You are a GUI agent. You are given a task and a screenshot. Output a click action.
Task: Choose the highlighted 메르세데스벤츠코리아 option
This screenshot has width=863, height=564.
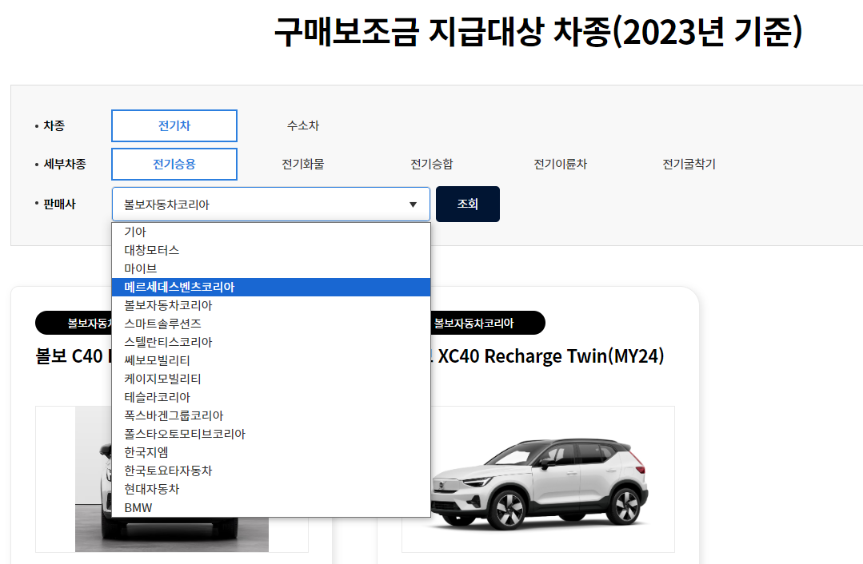point(271,287)
